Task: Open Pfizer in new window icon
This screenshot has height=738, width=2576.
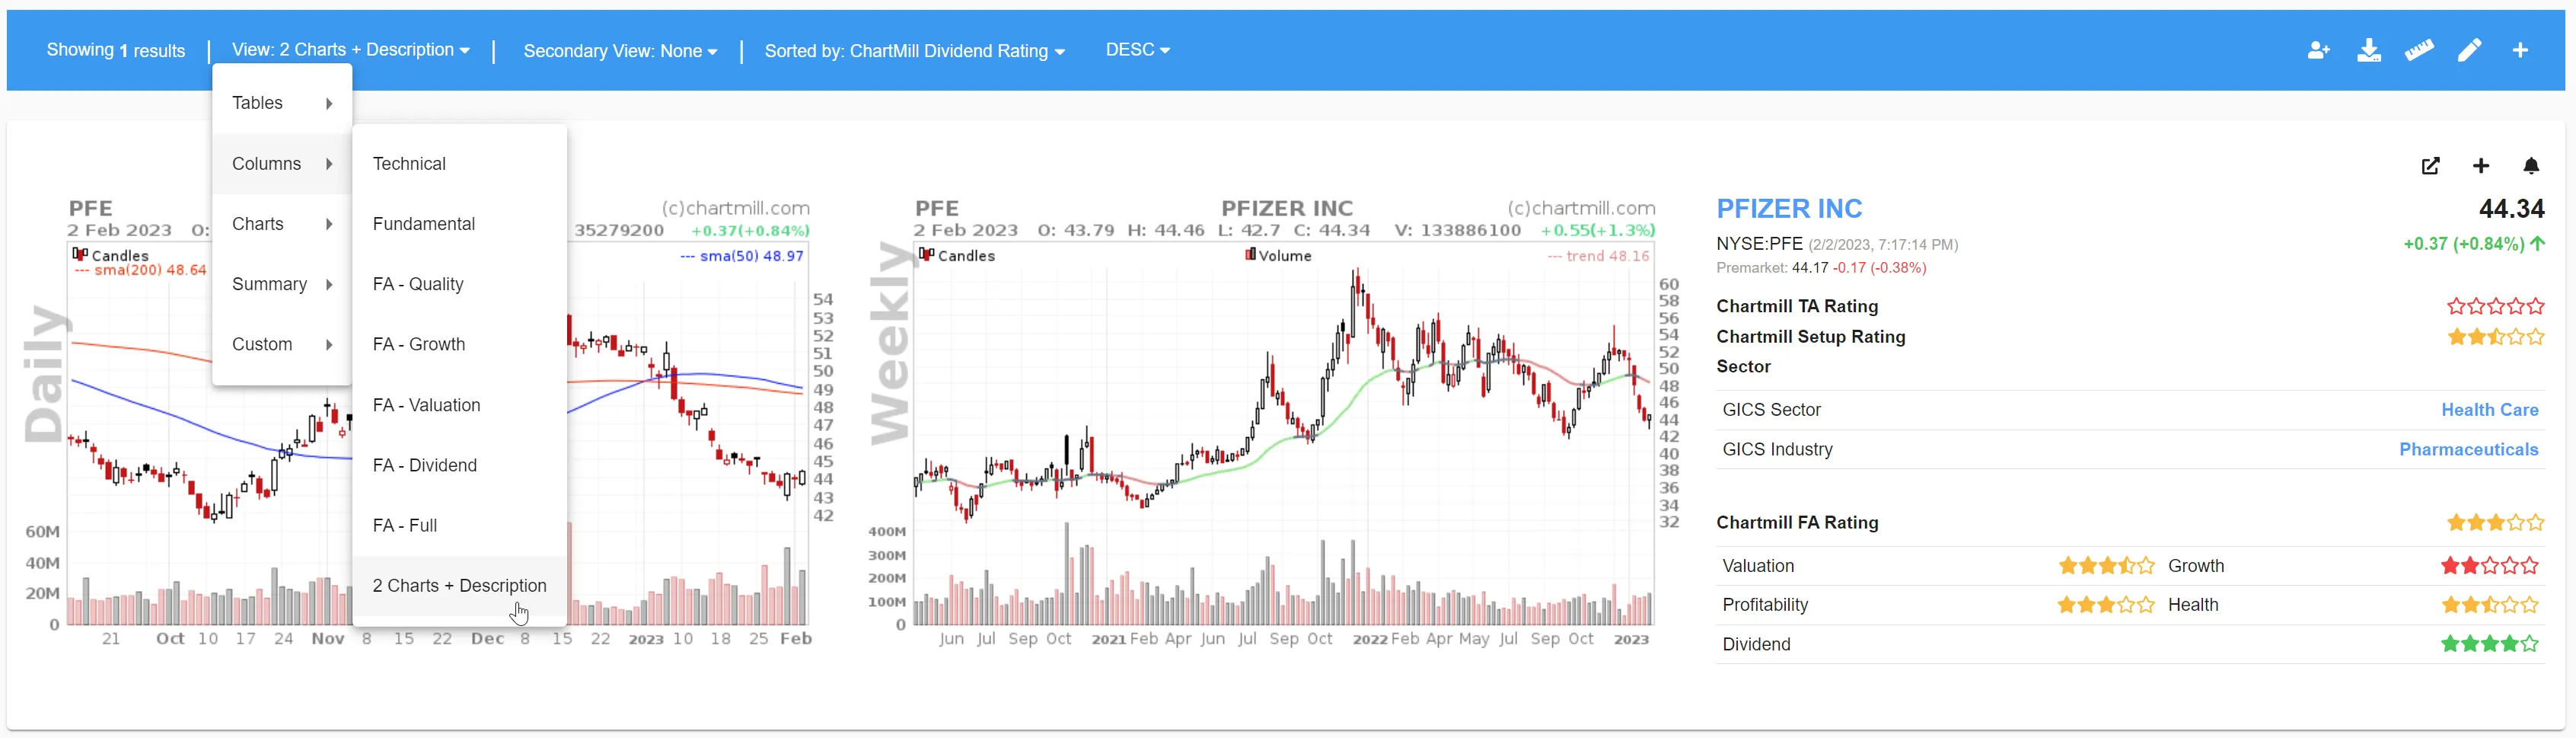Action: 2430,166
